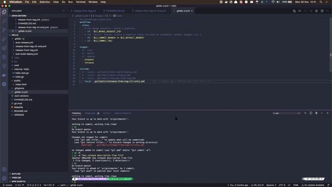Select the Terminal panel tab

pos(76,113)
